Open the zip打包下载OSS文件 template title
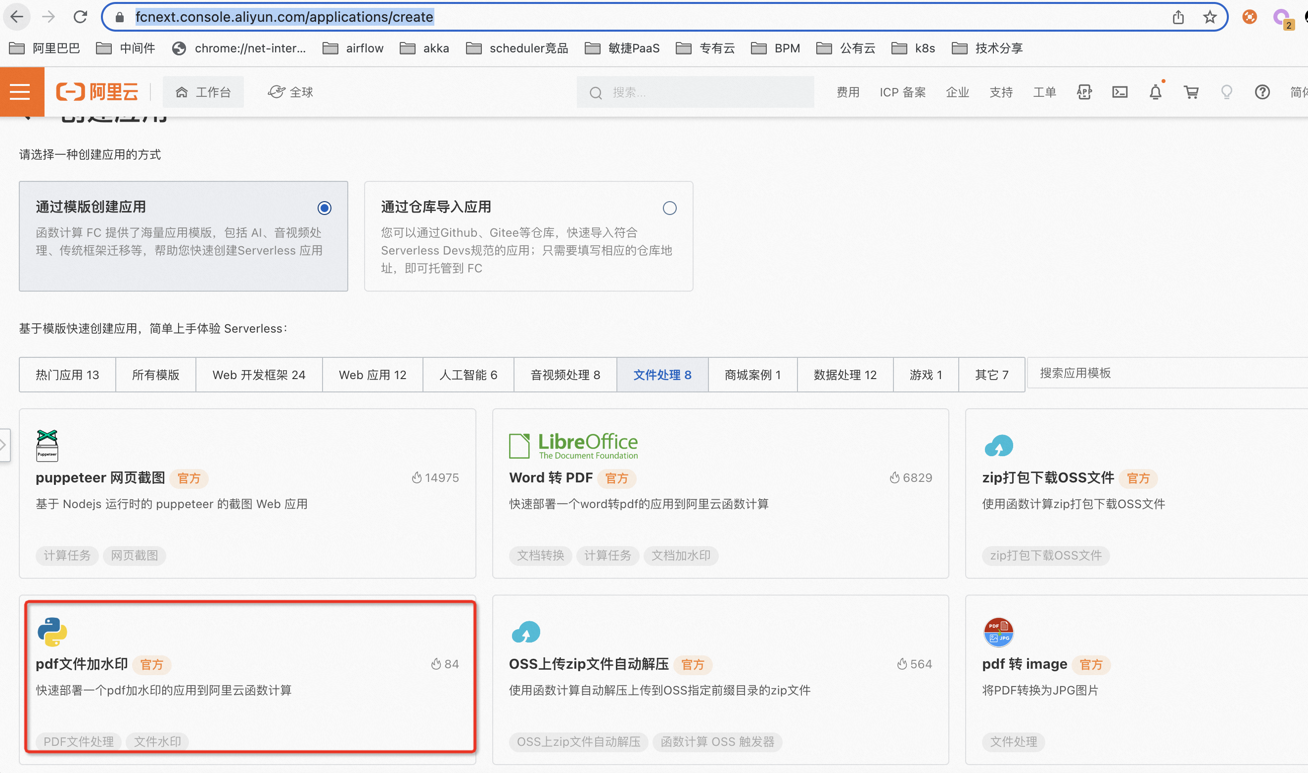1308x773 pixels. [1048, 477]
